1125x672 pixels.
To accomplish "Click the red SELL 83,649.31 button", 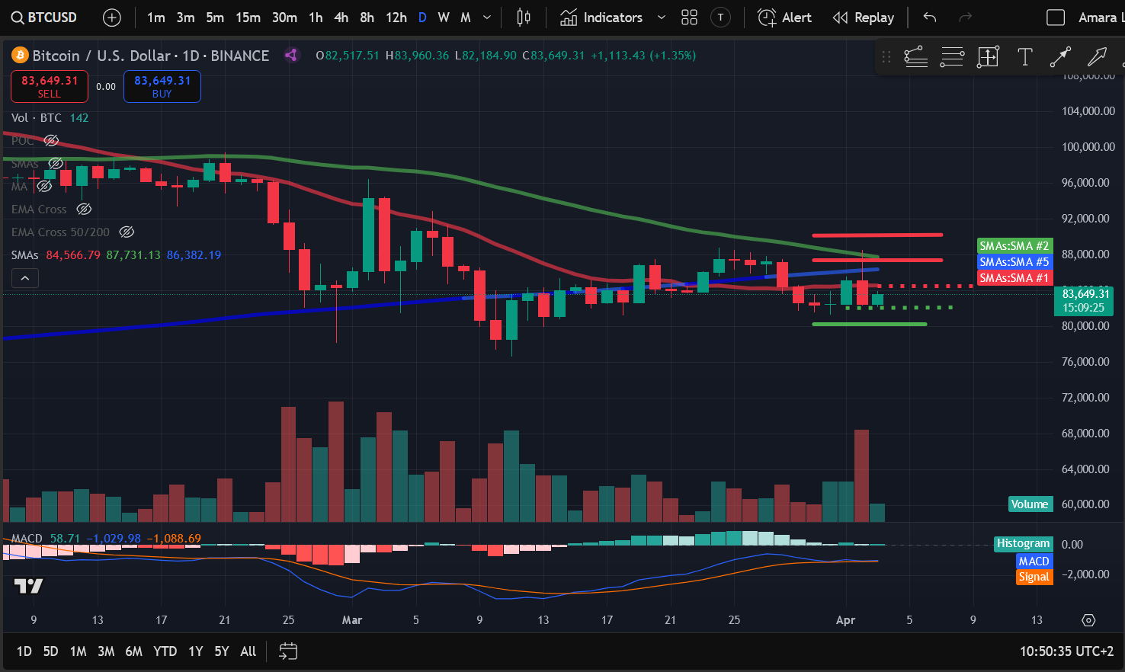I will click(50, 86).
